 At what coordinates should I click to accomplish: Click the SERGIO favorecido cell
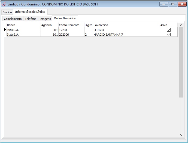click(126, 30)
